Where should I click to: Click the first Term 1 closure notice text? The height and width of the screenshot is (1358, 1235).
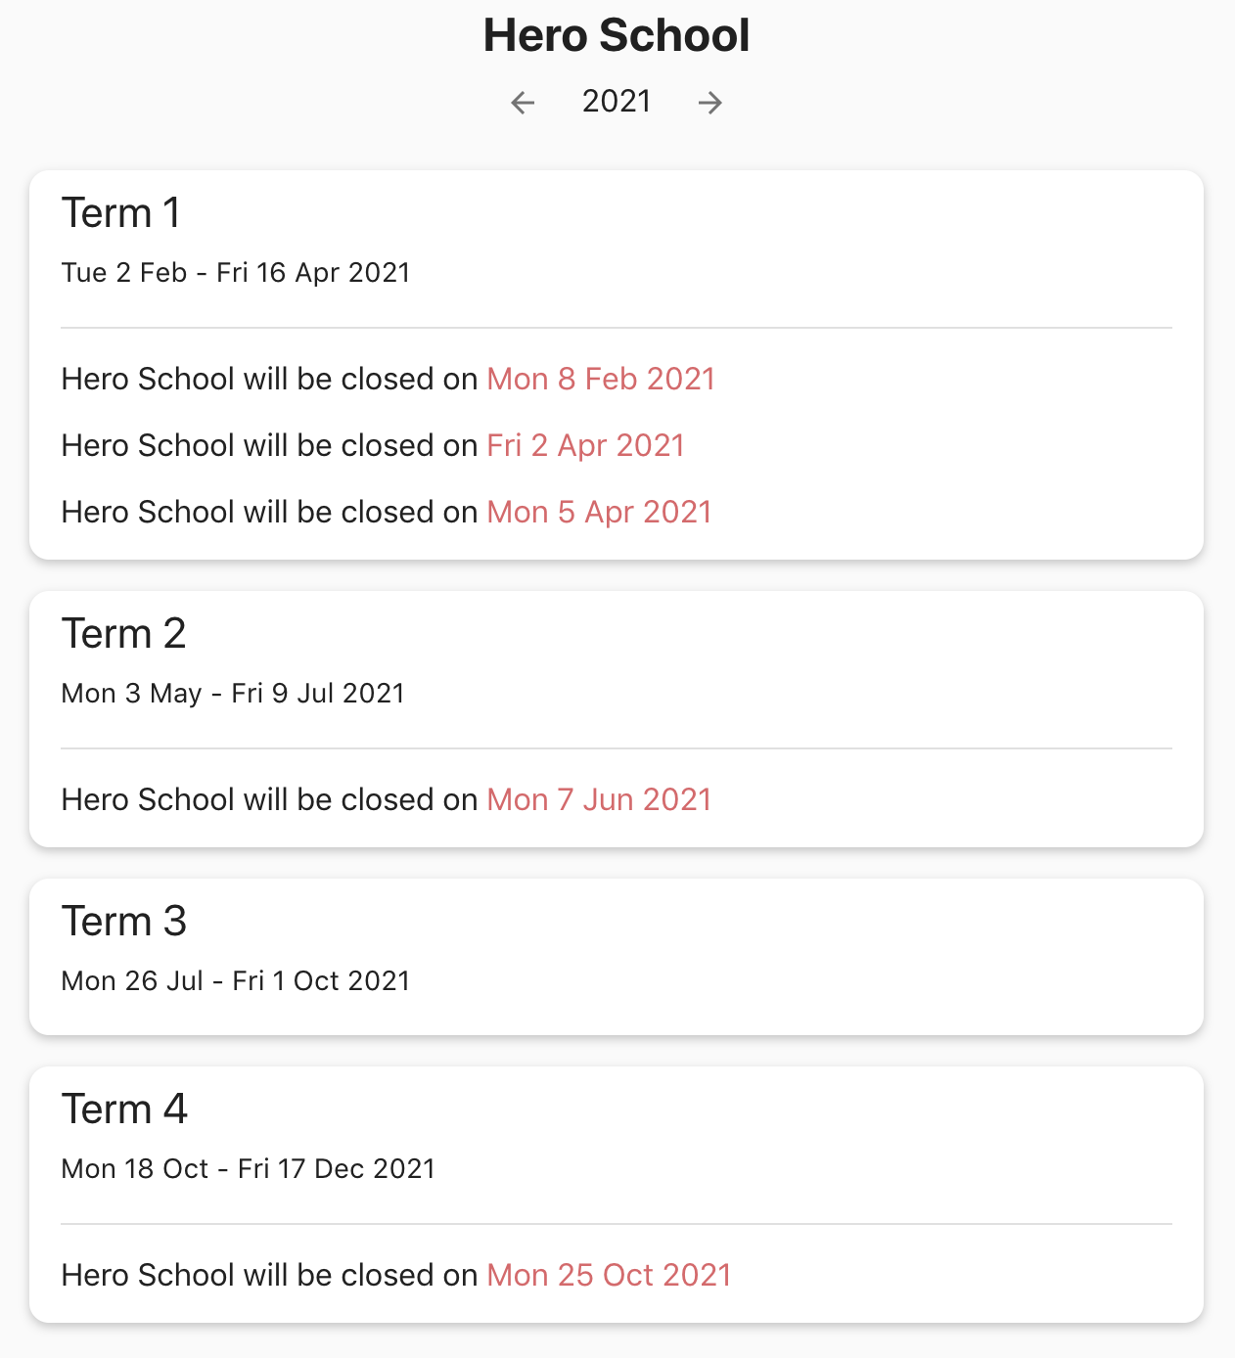coord(269,380)
